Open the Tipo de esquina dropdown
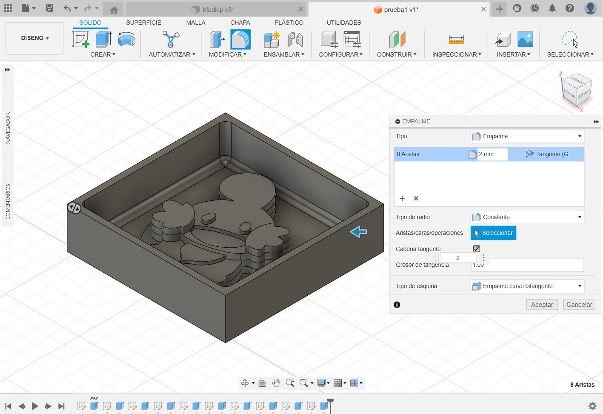This screenshot has width=603, height=414. [527, 286]
